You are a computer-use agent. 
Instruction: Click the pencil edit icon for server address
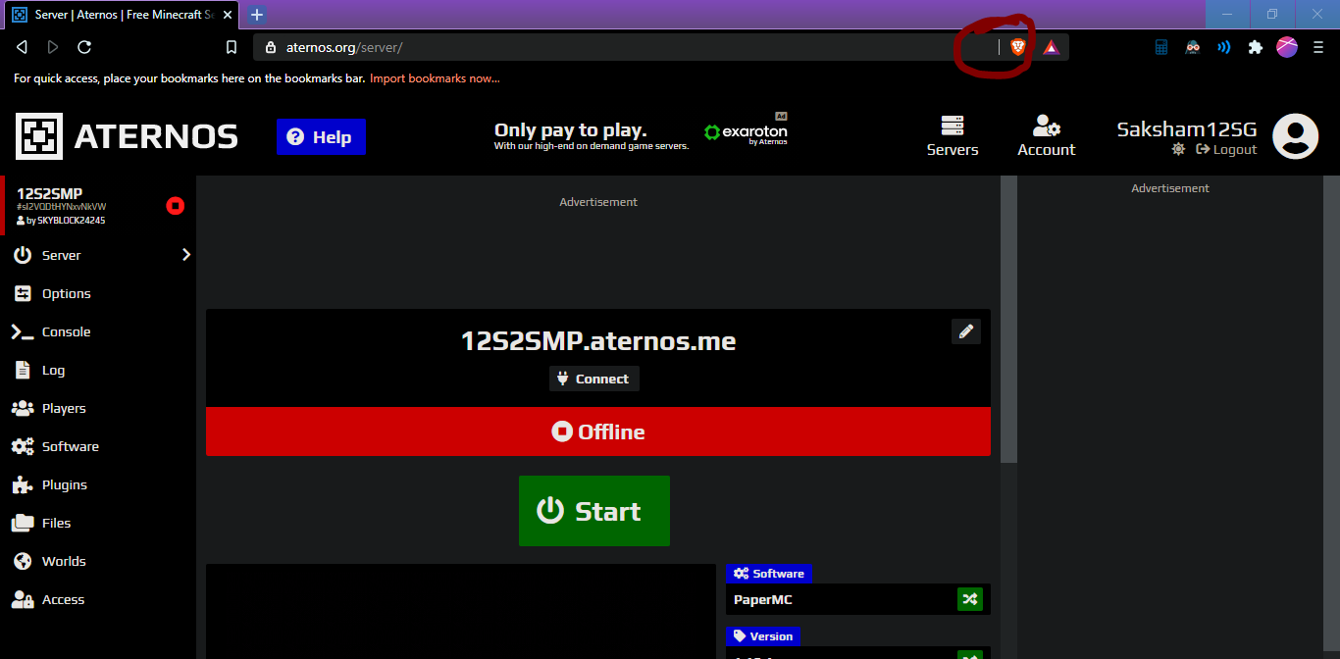pyautogui.click(x=966, y=331)
